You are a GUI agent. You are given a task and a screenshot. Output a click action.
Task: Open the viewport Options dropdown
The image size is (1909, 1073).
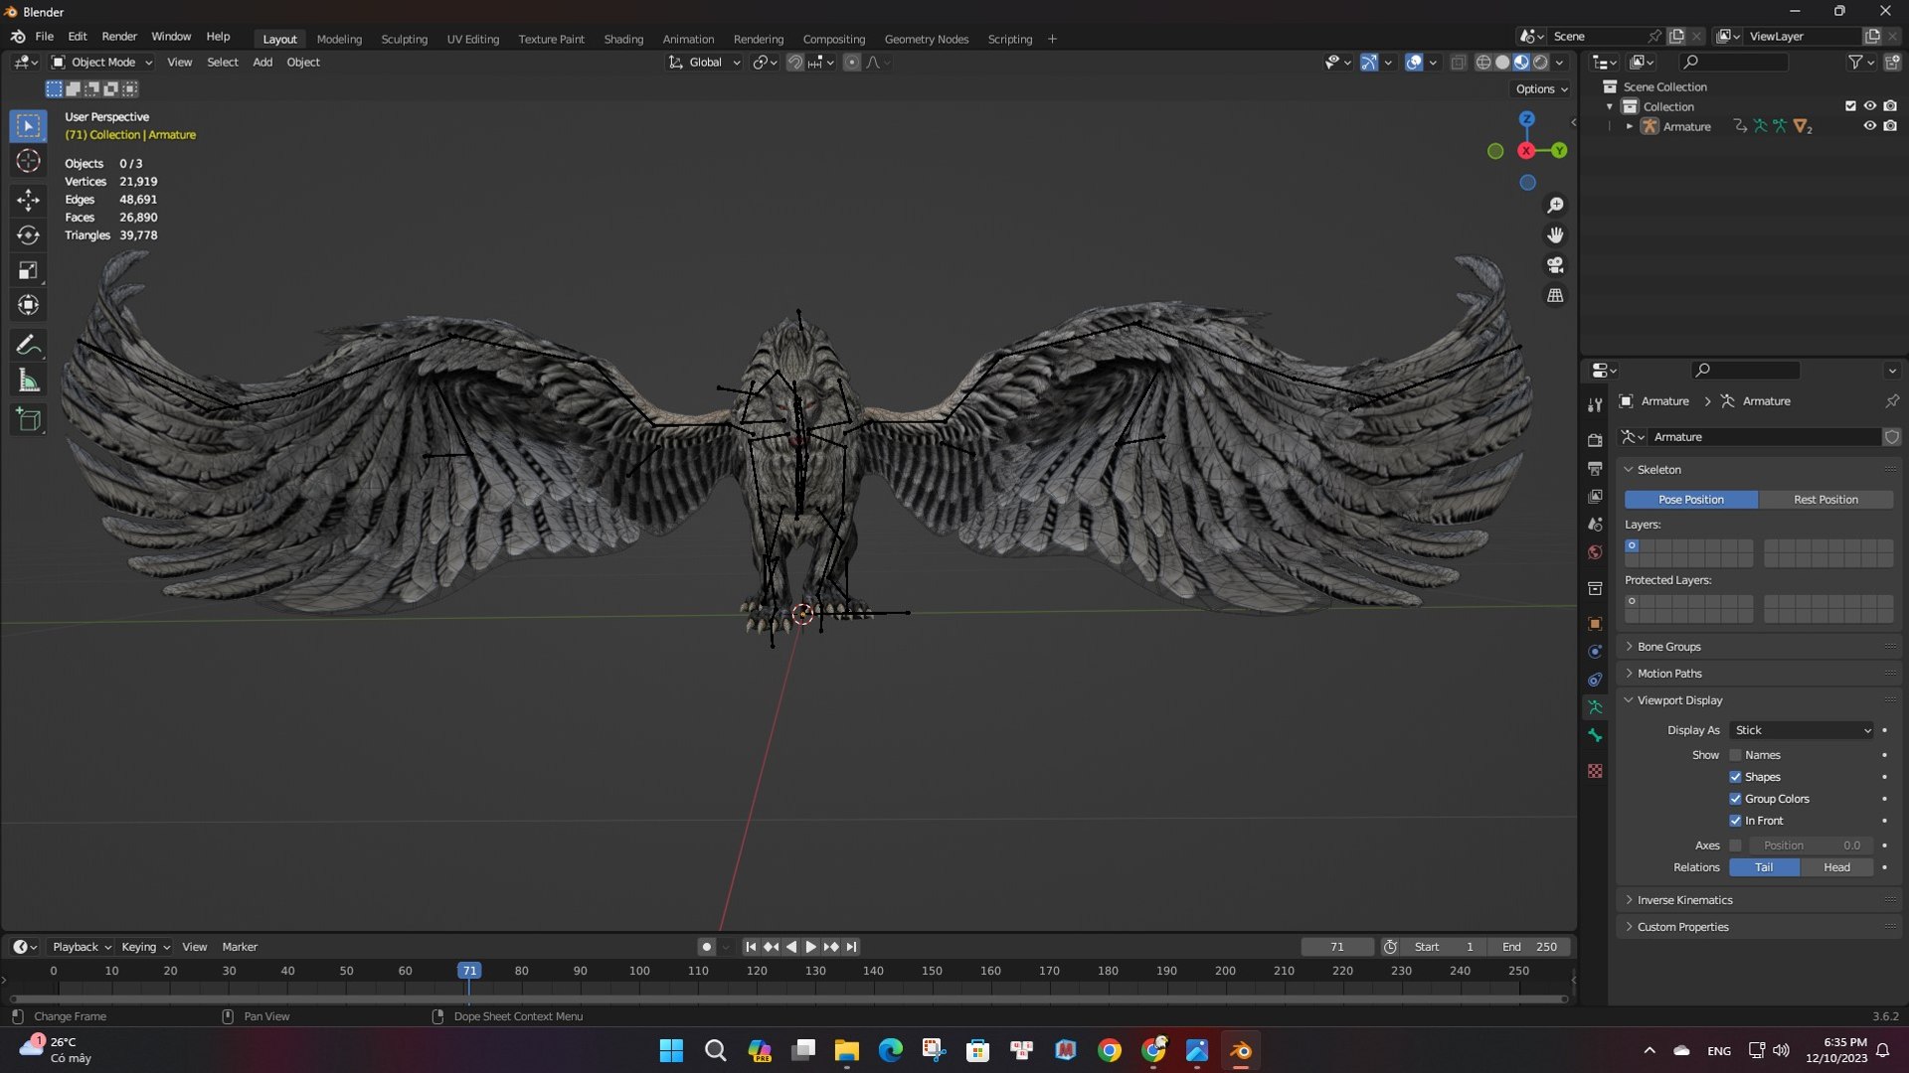pos(1541,89)
